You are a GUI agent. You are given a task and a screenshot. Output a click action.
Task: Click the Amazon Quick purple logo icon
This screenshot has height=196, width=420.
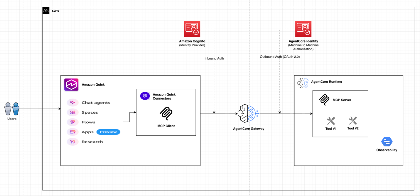point(71,85)
